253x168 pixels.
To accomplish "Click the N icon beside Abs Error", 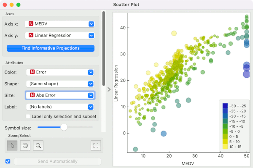I will (32, 95).
